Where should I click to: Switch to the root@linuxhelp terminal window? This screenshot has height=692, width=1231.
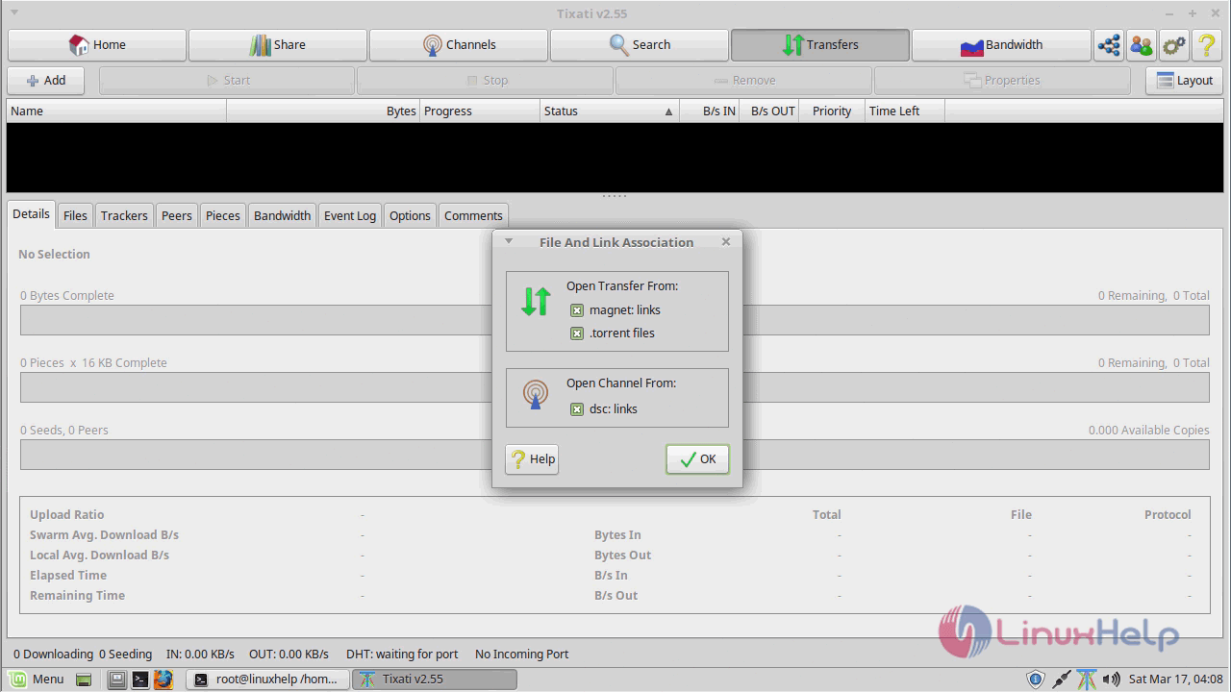coord(267,680)
